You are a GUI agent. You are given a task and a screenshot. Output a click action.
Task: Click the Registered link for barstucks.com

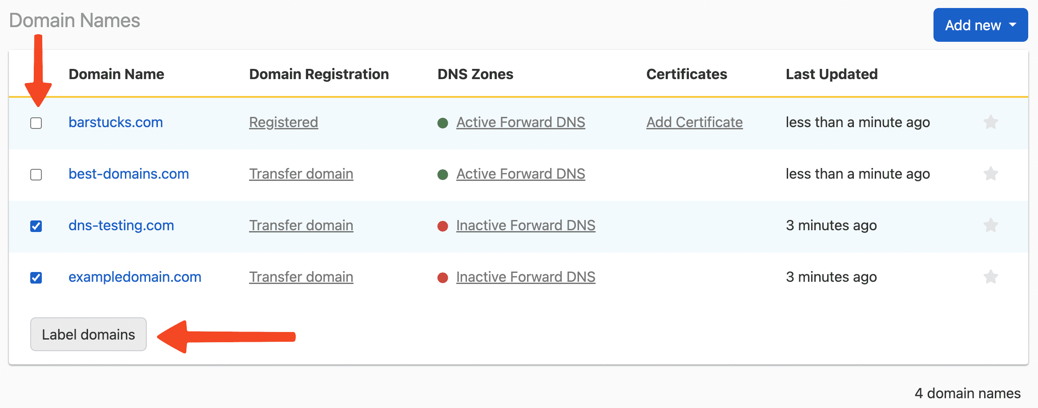[283, 122]
